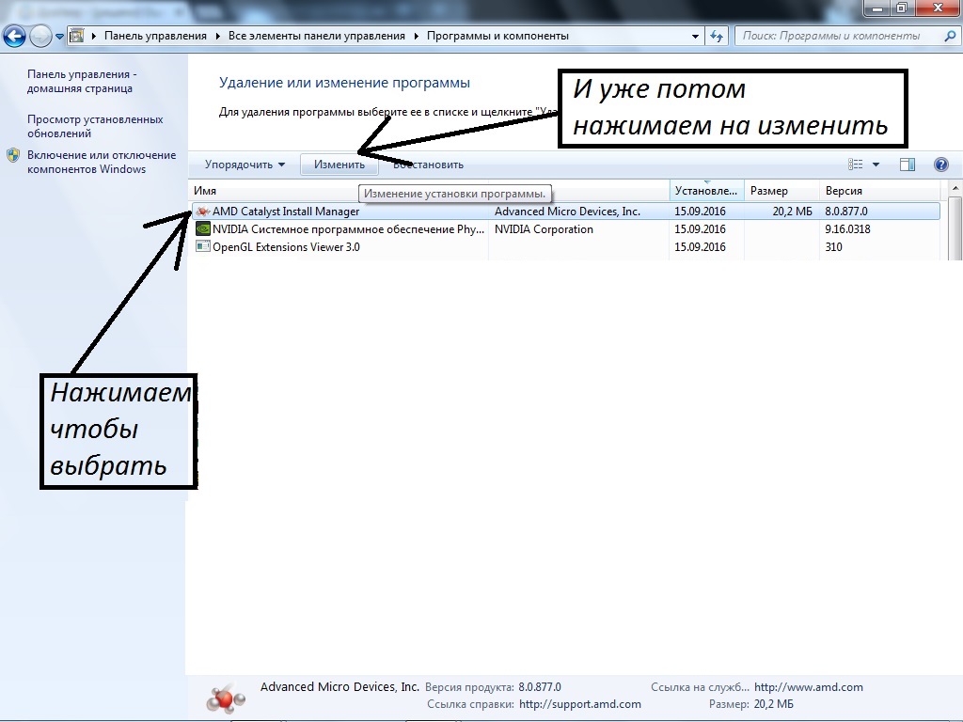Toggle the preview pane icon in toolbar
Screen dimensions: 963x722
tap(908, 165)
